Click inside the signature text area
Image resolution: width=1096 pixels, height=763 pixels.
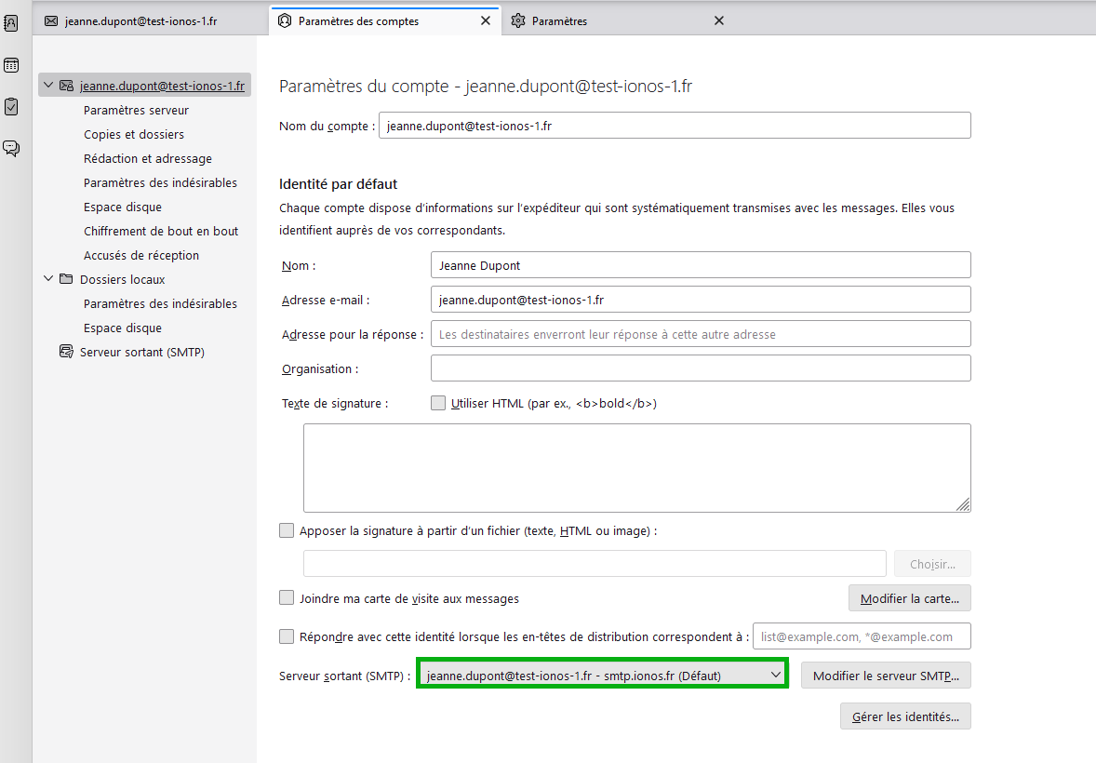[636, 468]
